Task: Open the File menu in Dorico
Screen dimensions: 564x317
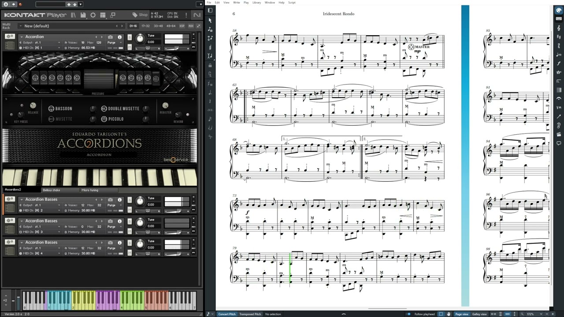Action: (x=209, y=3)
